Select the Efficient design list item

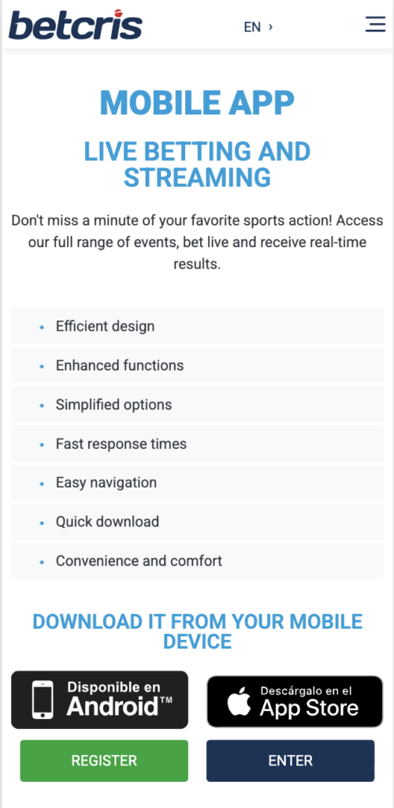pyautogui.click(x=197, y=326)
